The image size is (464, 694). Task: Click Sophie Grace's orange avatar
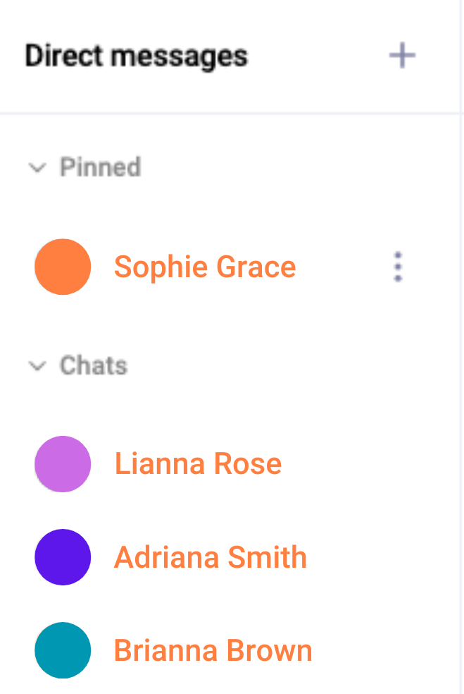(x=63, y=267)
